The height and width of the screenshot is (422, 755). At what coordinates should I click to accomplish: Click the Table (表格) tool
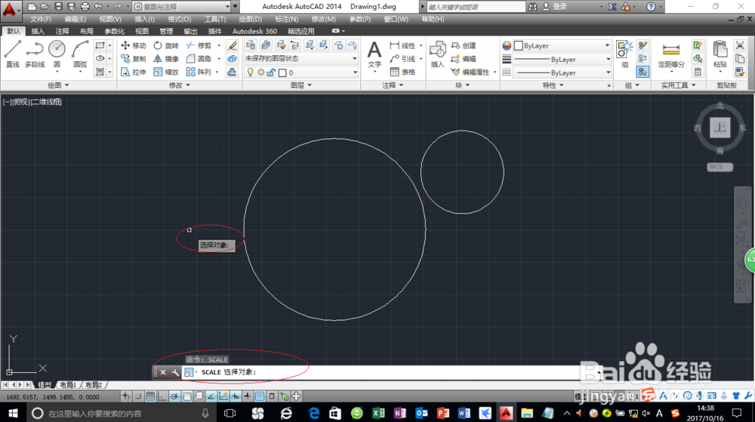402,72
